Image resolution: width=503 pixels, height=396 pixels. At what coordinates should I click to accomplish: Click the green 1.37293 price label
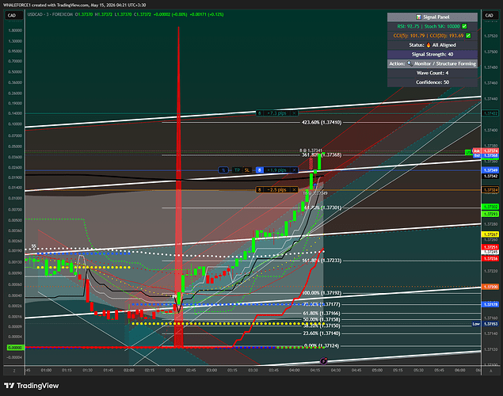(x=490, y=214)
